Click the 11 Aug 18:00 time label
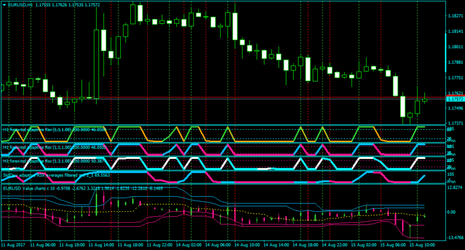Image resolution: width=465 pixels, height=250 pixels. point(130,245)
